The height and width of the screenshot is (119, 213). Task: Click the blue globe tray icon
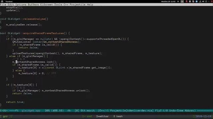[197, 1]
